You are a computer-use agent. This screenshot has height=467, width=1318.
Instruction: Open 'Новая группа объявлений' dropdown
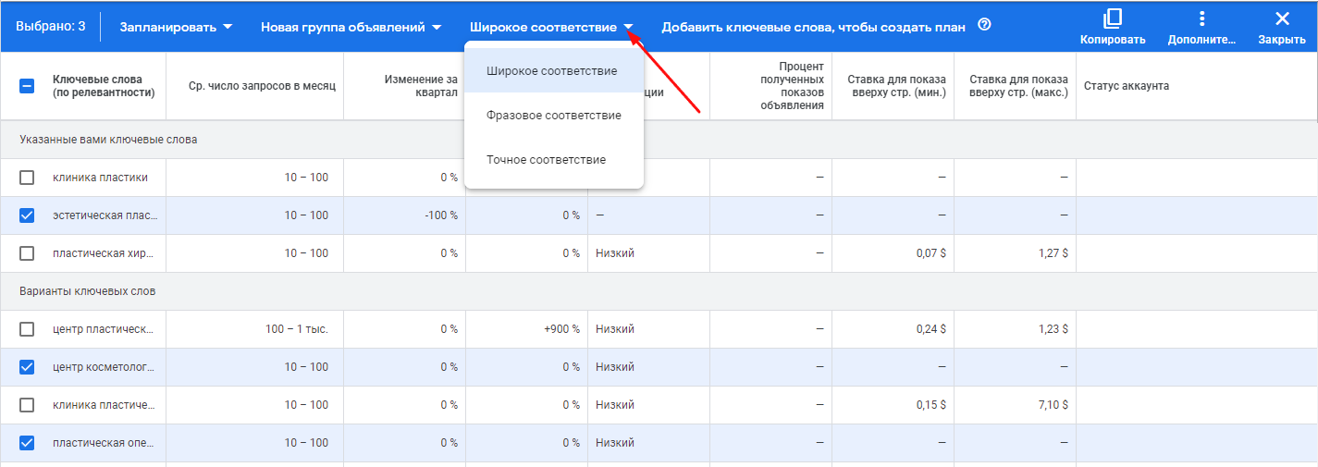click(351, 27)
